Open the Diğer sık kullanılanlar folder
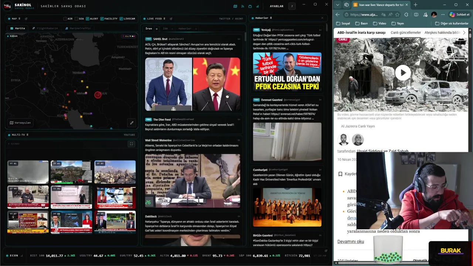The height and width of the screenshot is (266, 473). click(452, 23)
